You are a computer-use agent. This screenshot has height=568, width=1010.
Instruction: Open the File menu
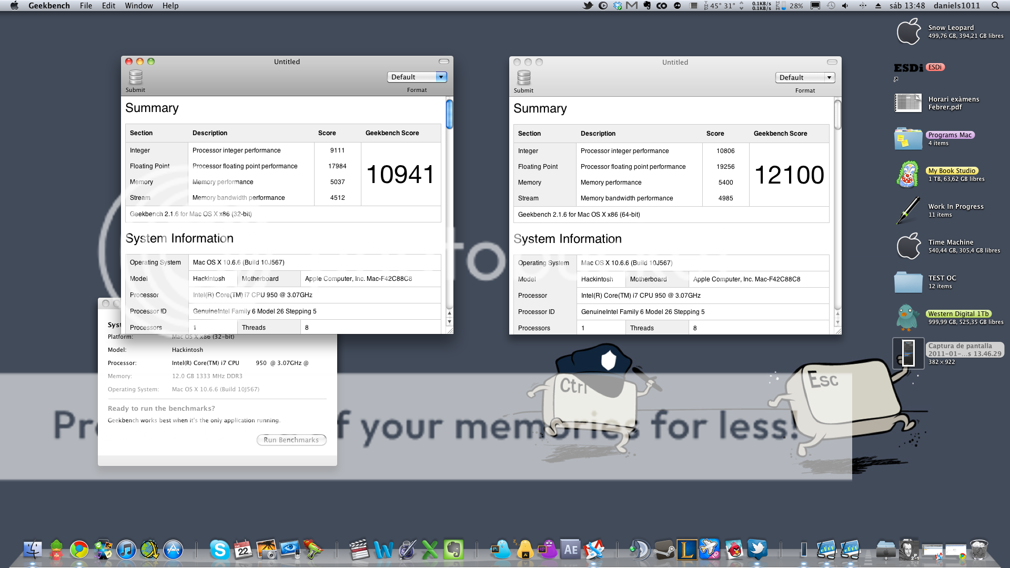pyautogui.click(x=86, y=5)
